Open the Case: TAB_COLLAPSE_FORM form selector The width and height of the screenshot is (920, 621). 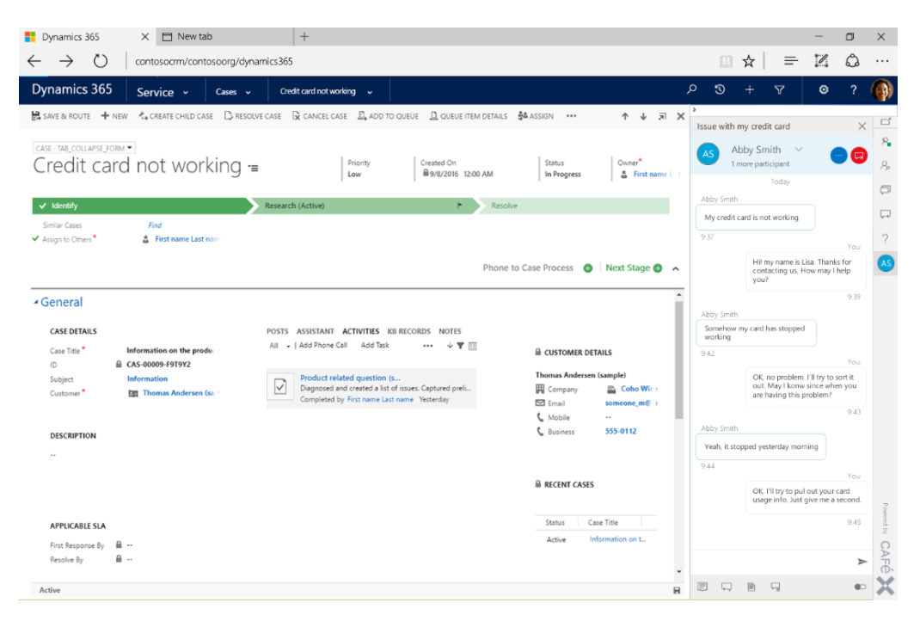[x=84, y=148]
